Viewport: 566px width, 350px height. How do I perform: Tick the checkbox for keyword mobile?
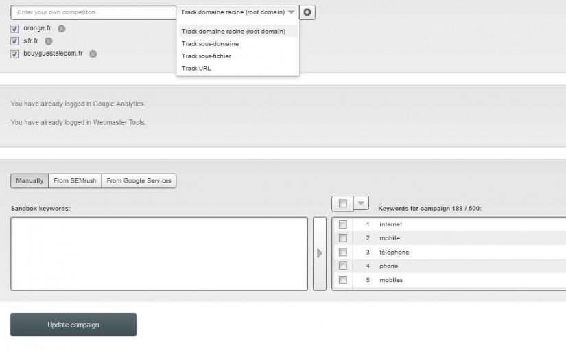tap(343, 238)
